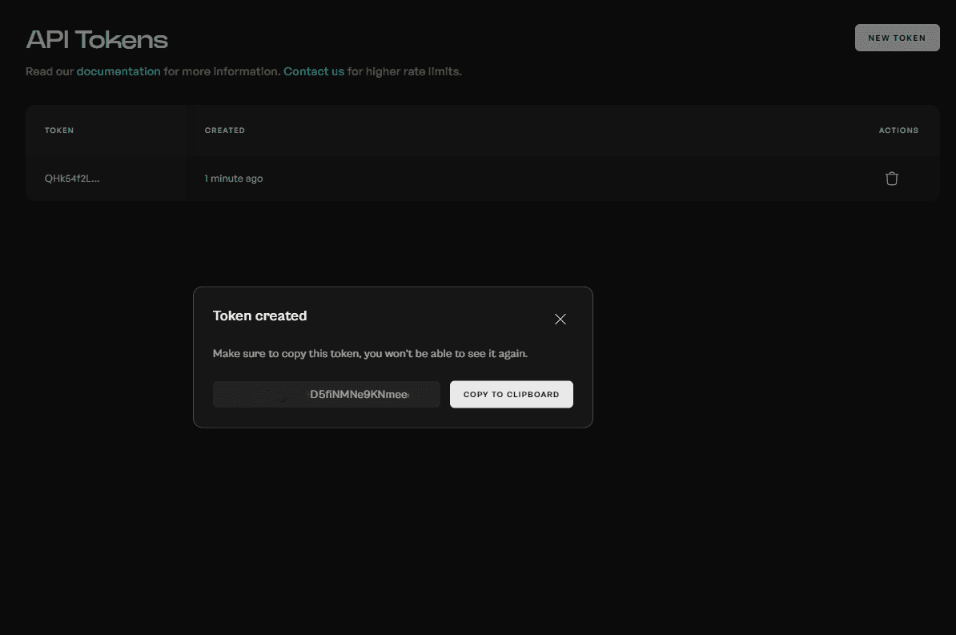Select the CREATED column header

pos(224,130)
